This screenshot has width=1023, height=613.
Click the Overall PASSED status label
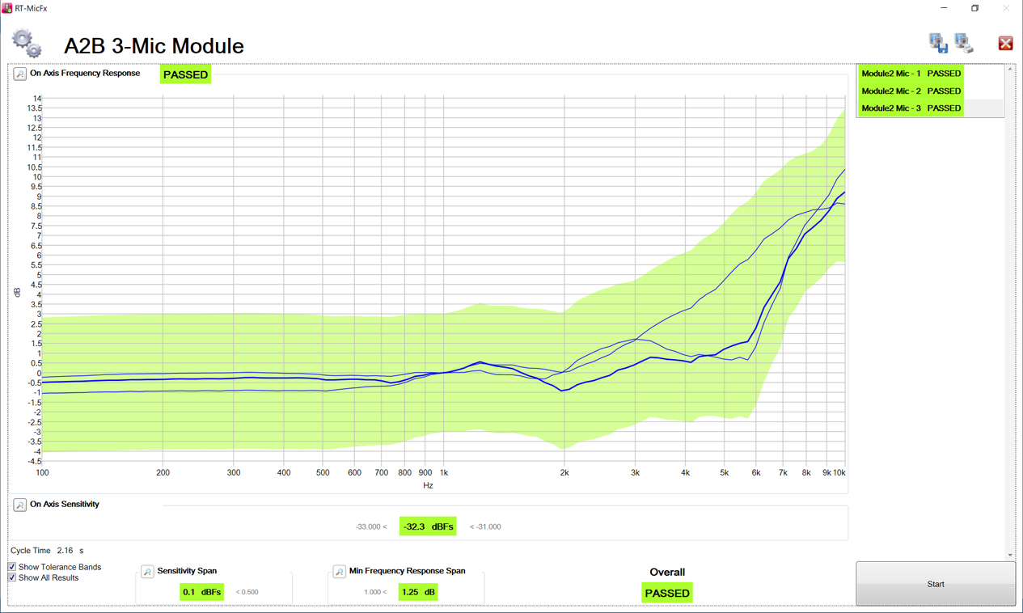click(667, 593)
